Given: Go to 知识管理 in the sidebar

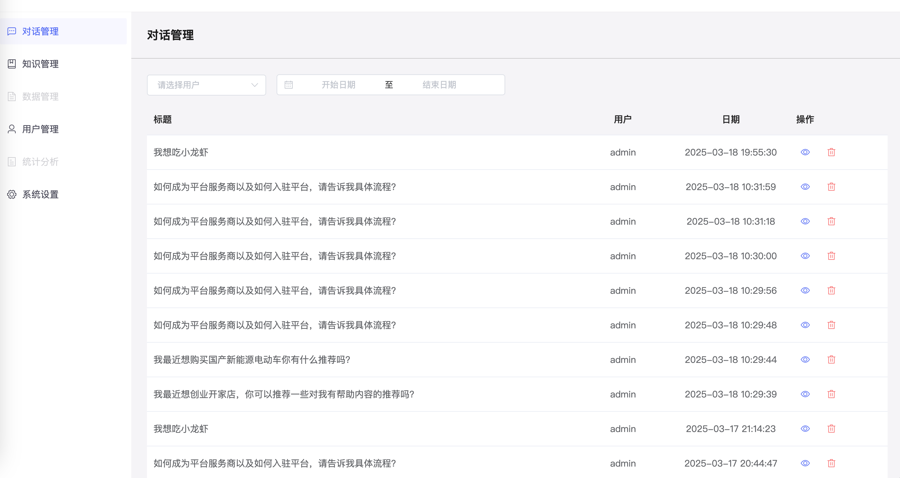Looking at the screenshot, I should pos(63,64).
